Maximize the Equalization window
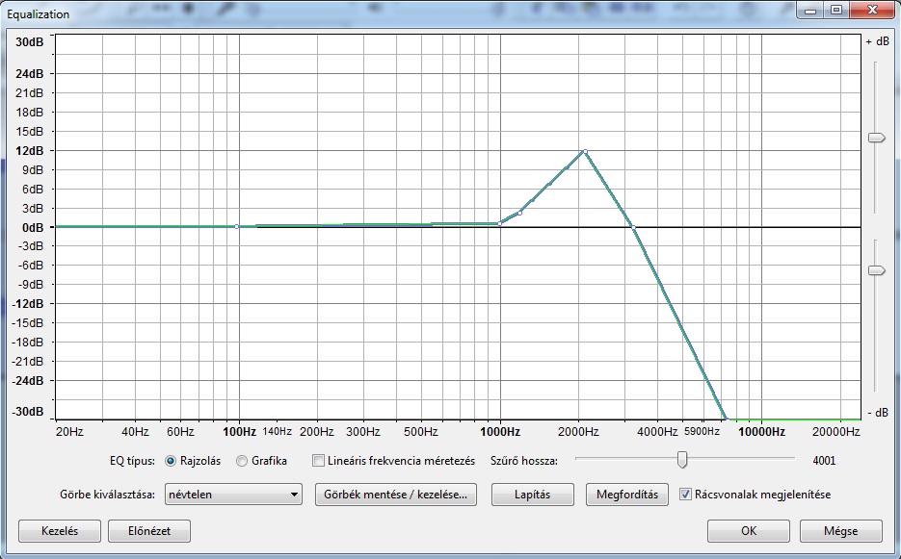The width and height of the screenshot is (901, 559). (x=835, y=11)
